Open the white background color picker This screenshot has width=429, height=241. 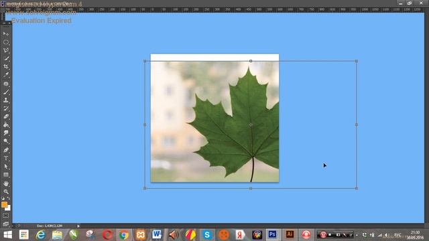tap(9, 208)
